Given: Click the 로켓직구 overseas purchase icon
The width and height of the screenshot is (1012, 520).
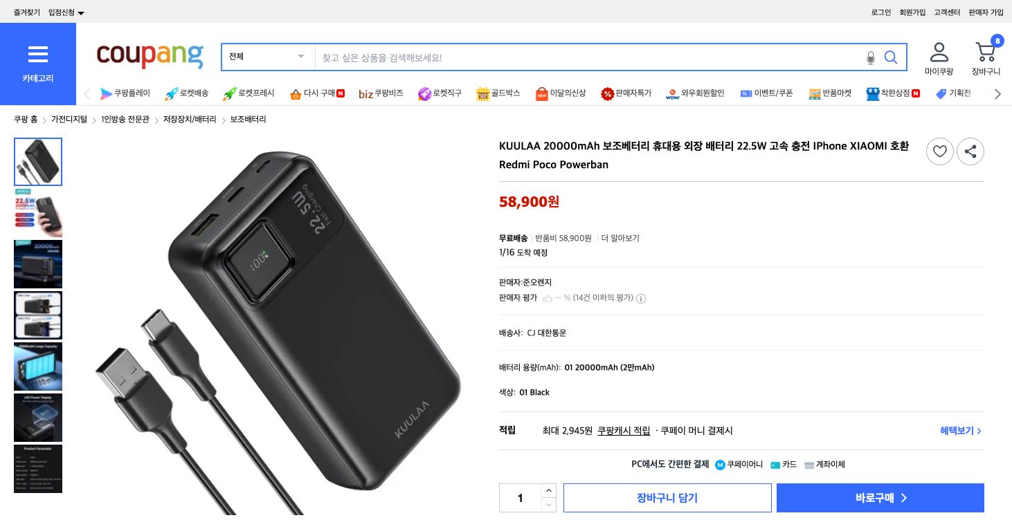Looking at the screenshot, I should click(424, 93).
